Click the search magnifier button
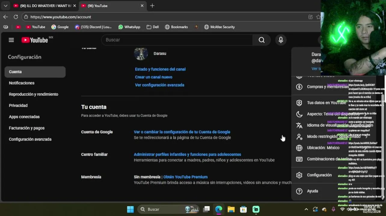The image size is (386, 216). 262,40
